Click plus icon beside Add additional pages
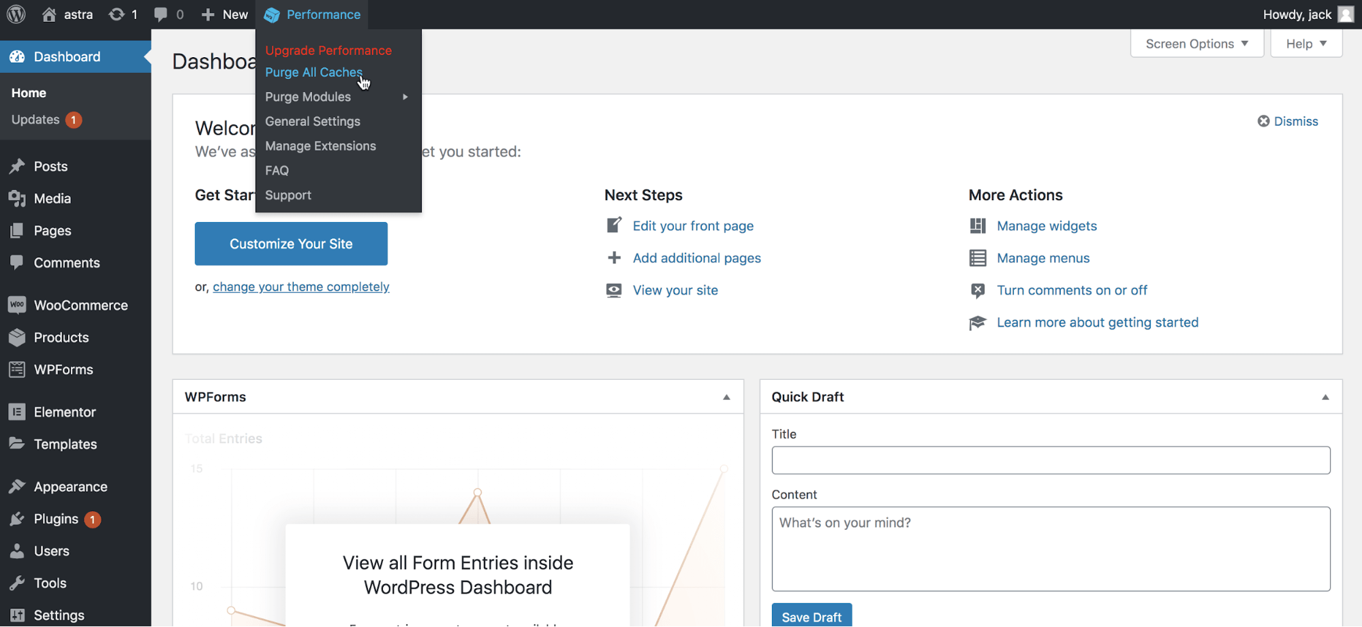The height and width of the screenshot is (627, 1362). click(x=614, y=258)
